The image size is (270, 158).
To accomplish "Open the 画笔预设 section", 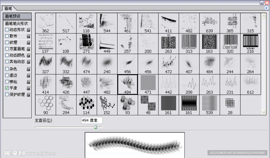I will coord(17,16).
